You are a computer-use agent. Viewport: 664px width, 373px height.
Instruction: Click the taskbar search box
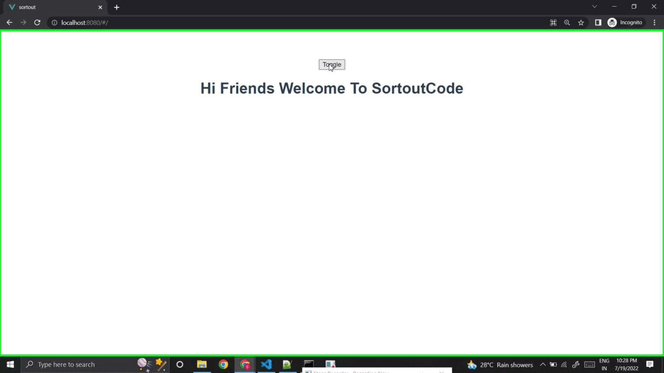tap(95, 365)
